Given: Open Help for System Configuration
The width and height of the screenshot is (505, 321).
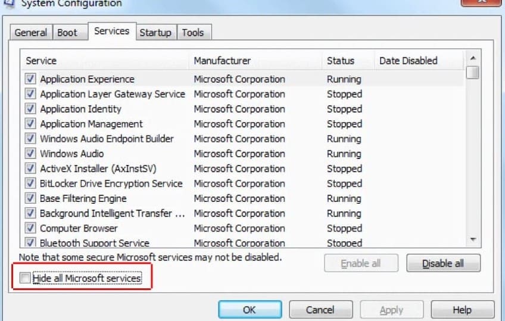Looking at the screenshot, I should coord(462,310).
